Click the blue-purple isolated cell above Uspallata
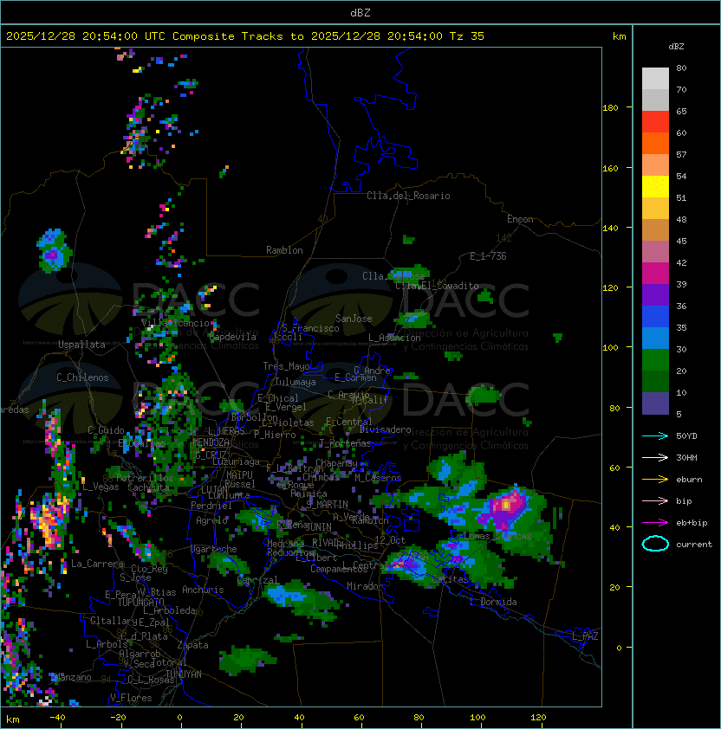The width and height of the screenshot is (721, 729). [55, 250]
